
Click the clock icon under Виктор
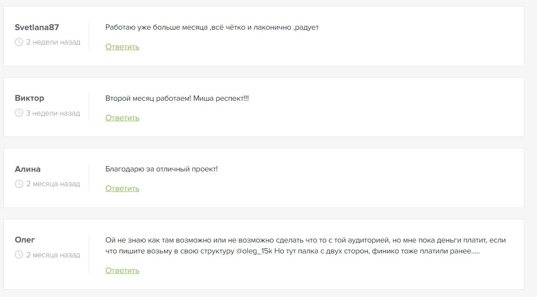tap(19, 113)
